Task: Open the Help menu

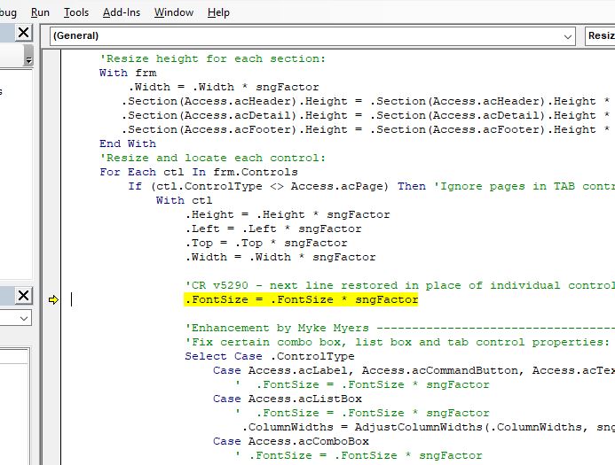Action: pos(218,12)
